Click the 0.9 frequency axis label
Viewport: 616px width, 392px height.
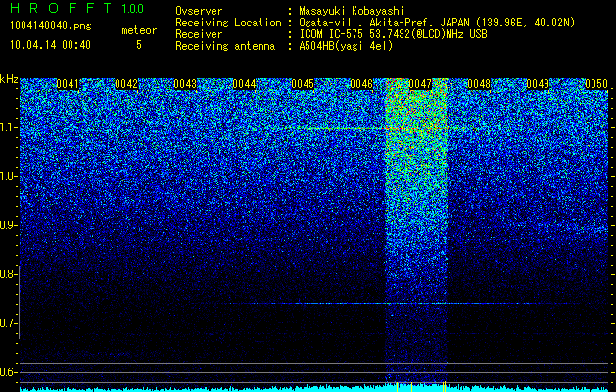pyautogui.click(x=8, y=225)
